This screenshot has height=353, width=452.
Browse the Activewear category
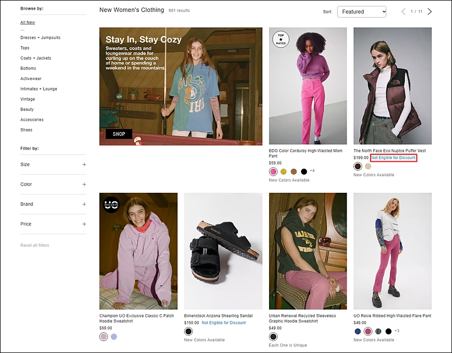[x=31, y=78]
